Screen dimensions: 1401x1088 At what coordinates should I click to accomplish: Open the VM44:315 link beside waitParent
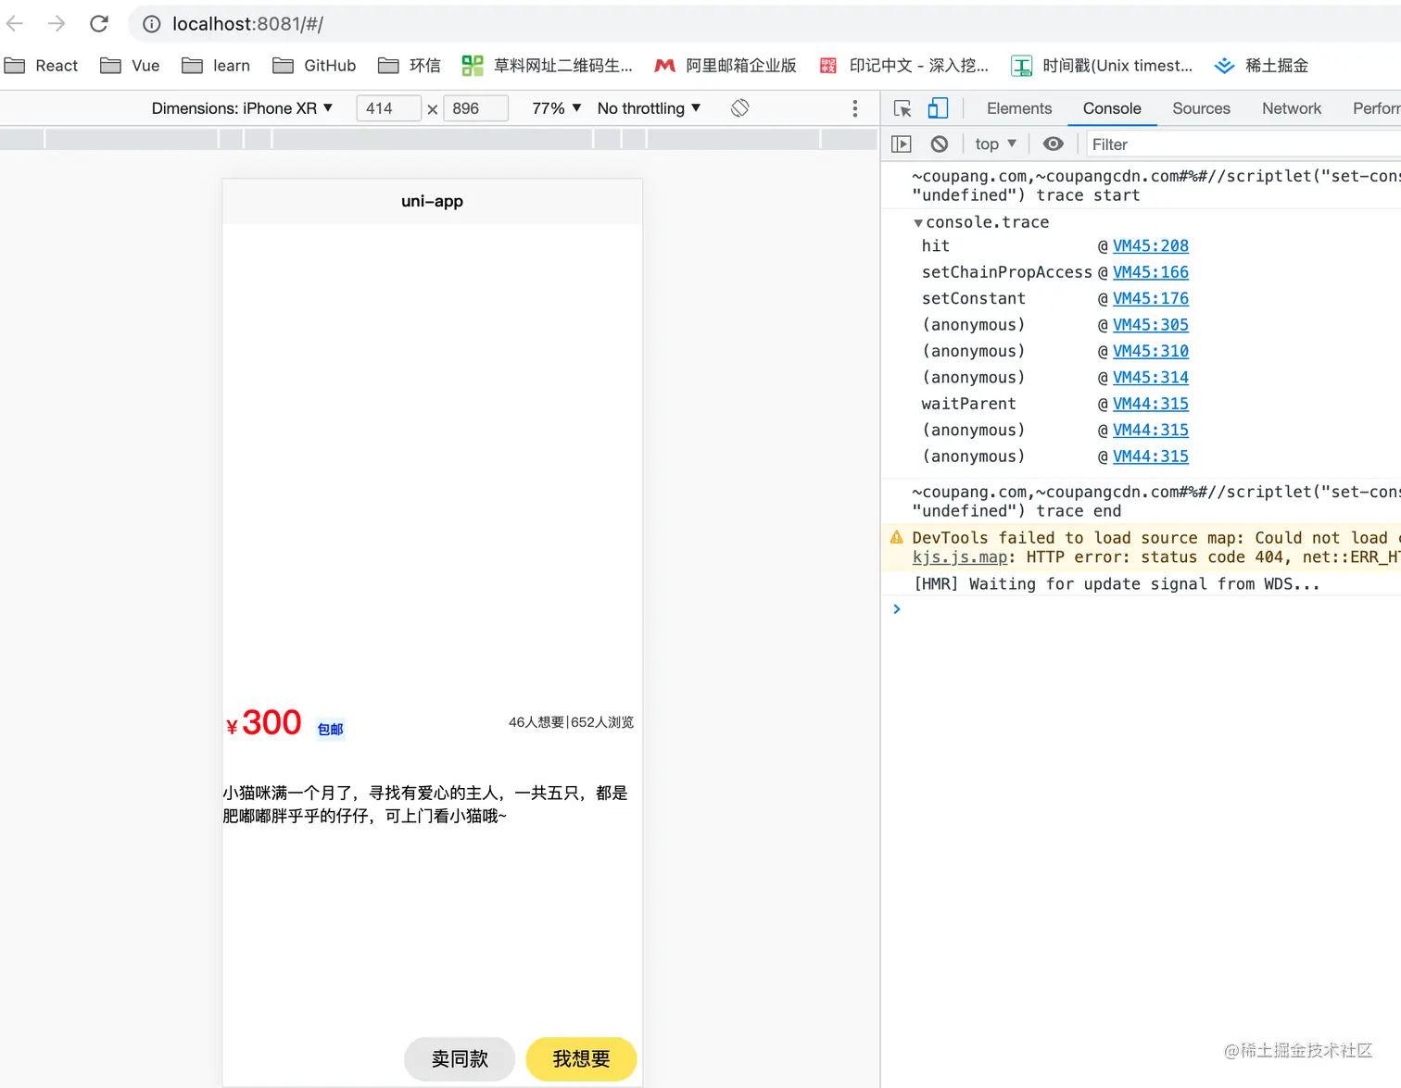point(1151,404)
